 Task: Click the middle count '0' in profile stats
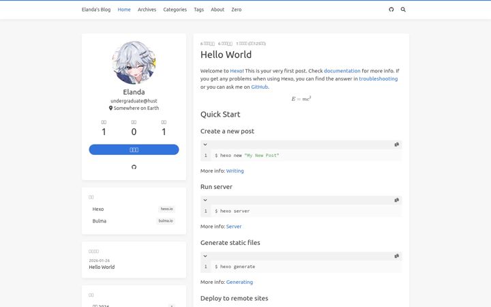pyautogui.click(x=134, y=132)
